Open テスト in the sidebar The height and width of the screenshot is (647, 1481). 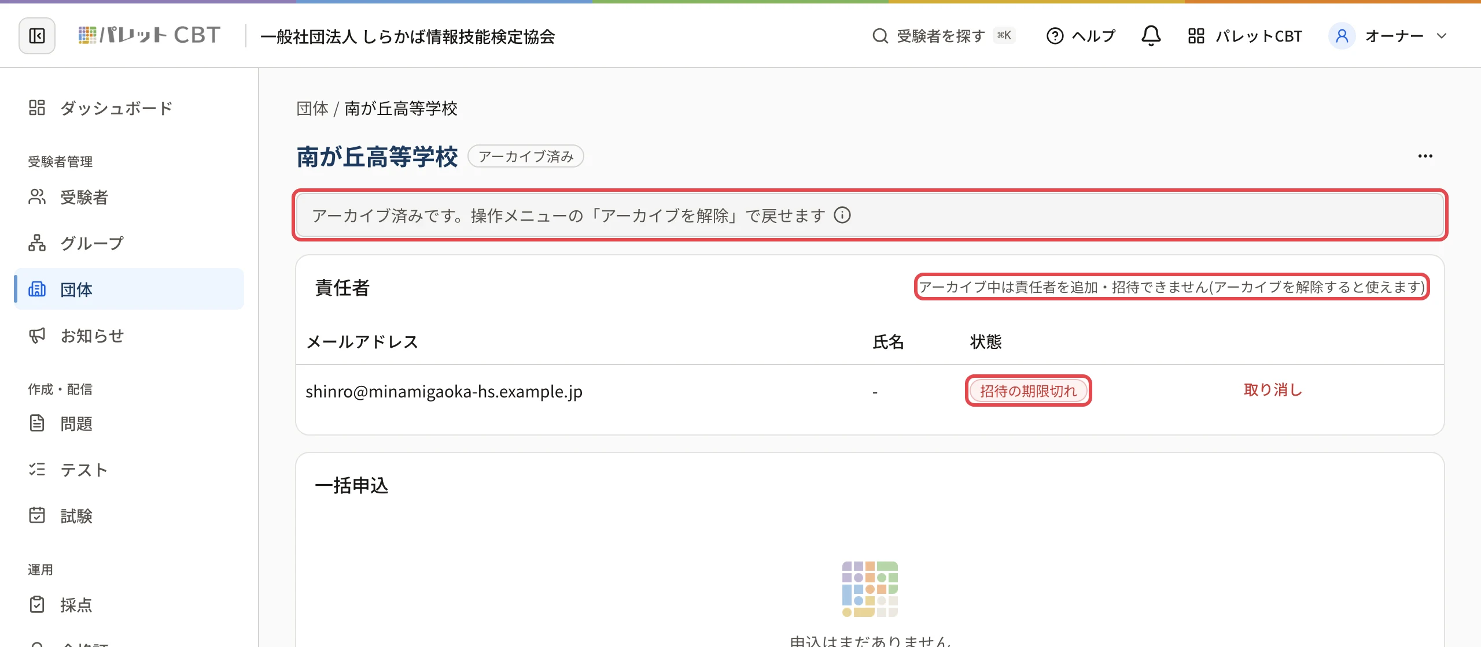coord(129,470)
